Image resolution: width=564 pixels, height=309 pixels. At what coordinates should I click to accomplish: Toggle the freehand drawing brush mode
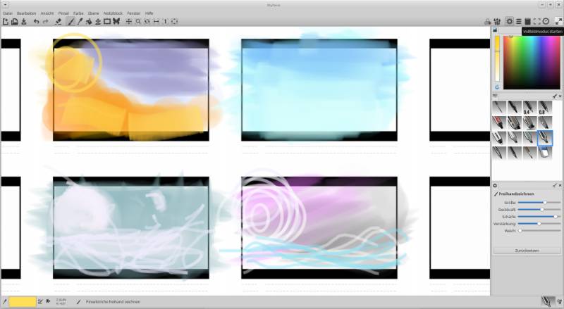coord(70,22)
